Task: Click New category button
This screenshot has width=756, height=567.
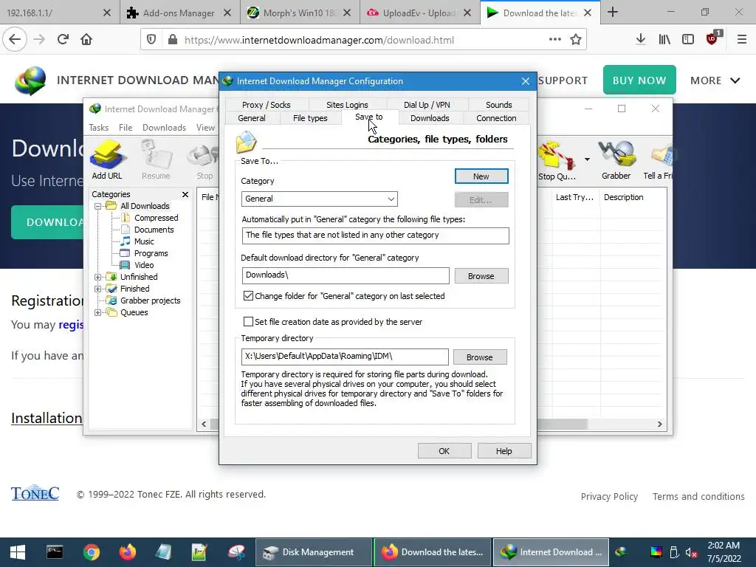Action: click(x=481, y=176)
